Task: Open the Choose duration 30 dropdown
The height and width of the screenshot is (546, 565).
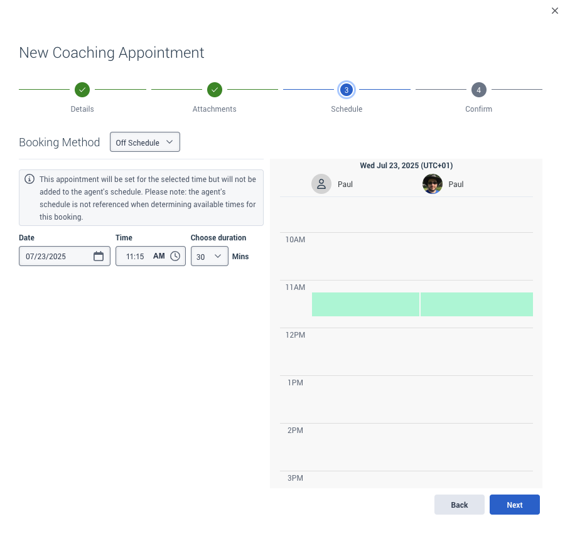Action: [209, 256]
